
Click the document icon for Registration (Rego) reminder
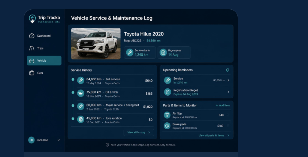168,92
